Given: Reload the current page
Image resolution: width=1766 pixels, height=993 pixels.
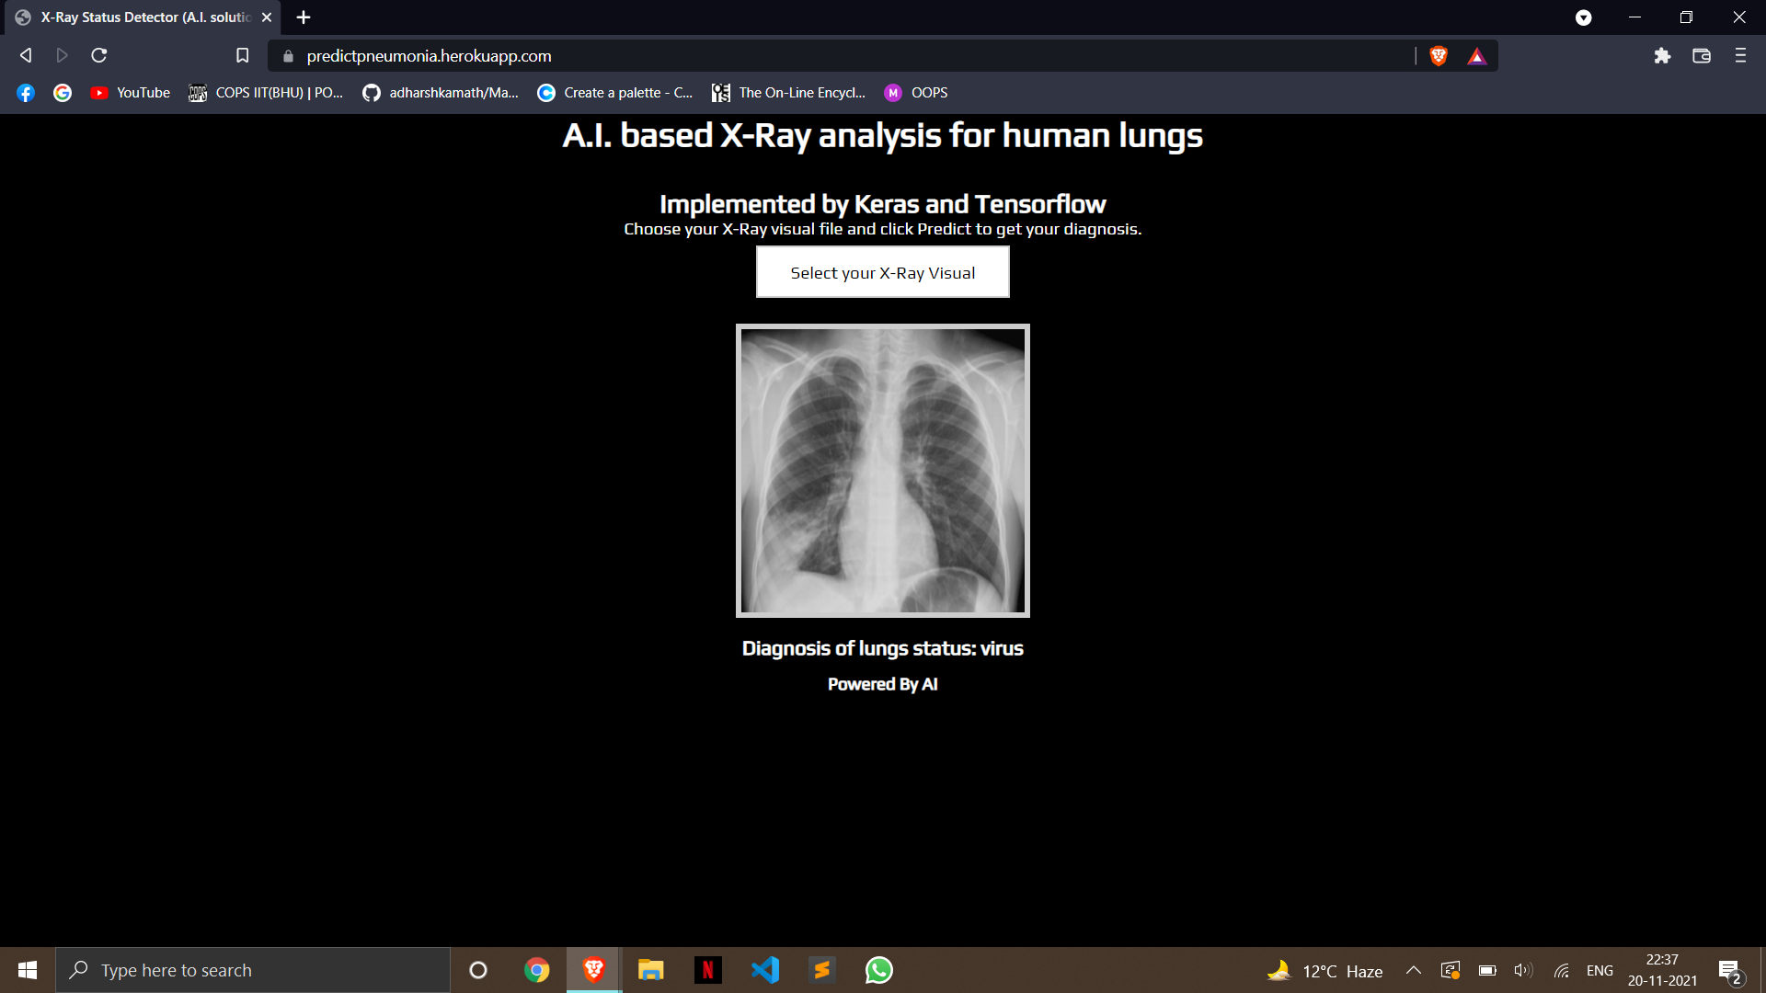Looking at the screenshot, I should pos(98,55).
